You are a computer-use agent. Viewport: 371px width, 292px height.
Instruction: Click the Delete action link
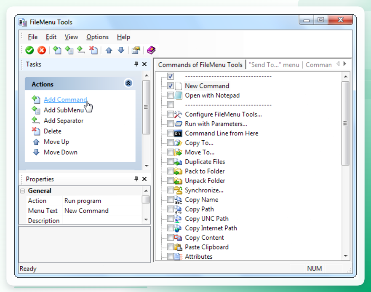tap(53, 131)
